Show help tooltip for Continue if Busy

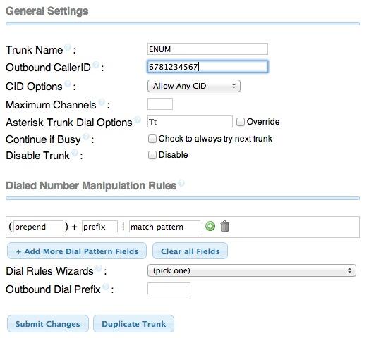[x=86, y=137]
